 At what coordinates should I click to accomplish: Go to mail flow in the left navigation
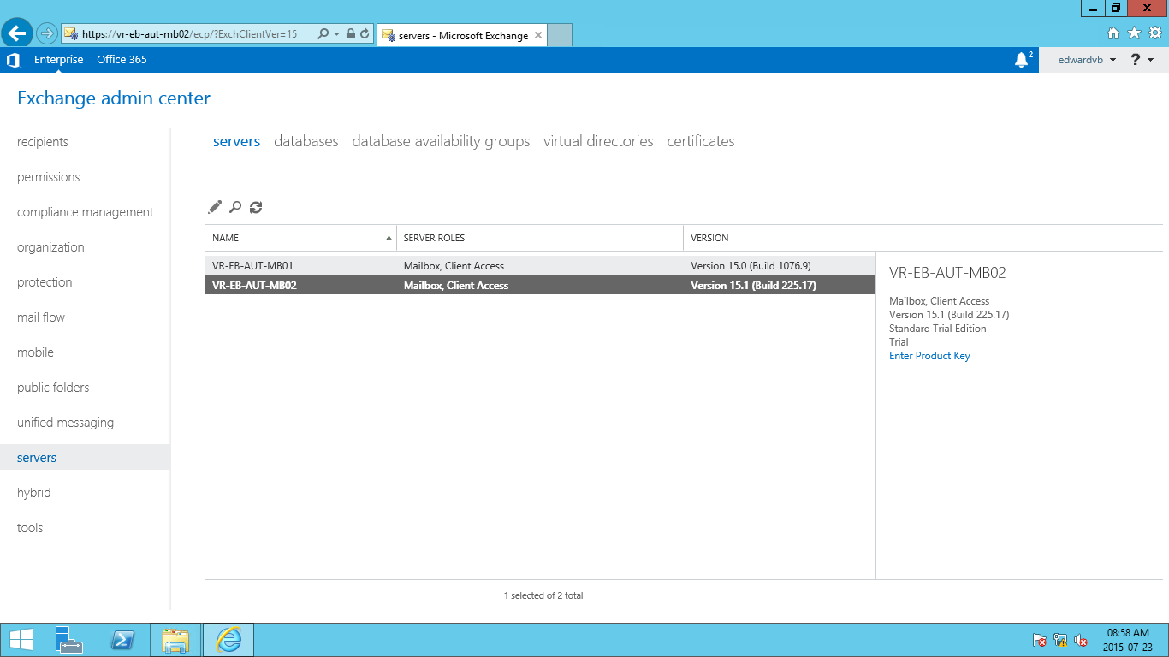click(x=41, y=317)
